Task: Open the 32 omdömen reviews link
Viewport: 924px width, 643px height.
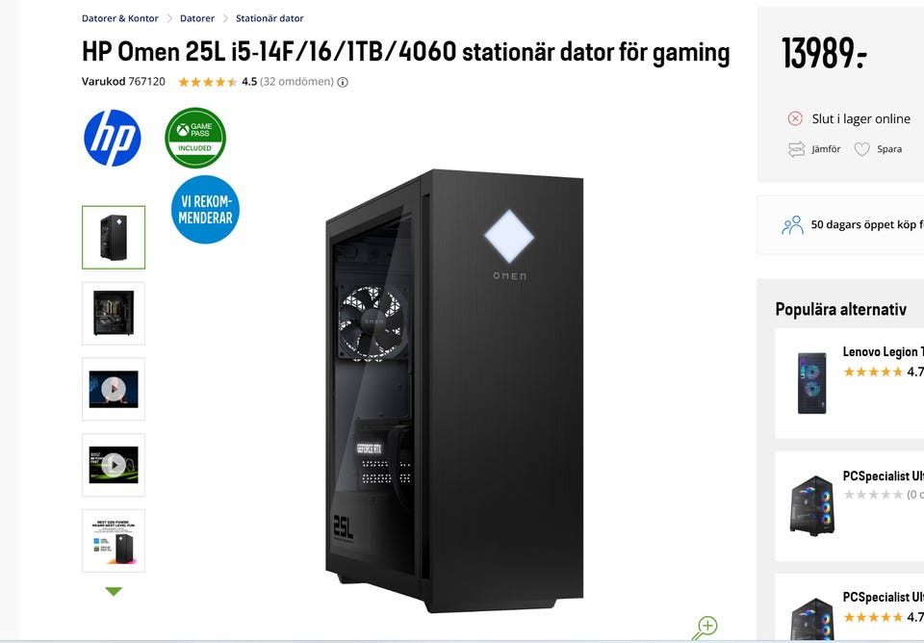Action: pos(297,81)
